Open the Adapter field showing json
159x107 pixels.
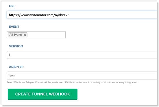coord(82,75)
